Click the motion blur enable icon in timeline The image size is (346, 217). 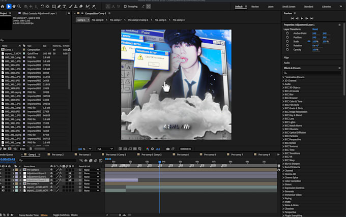[x=96, y=161]
